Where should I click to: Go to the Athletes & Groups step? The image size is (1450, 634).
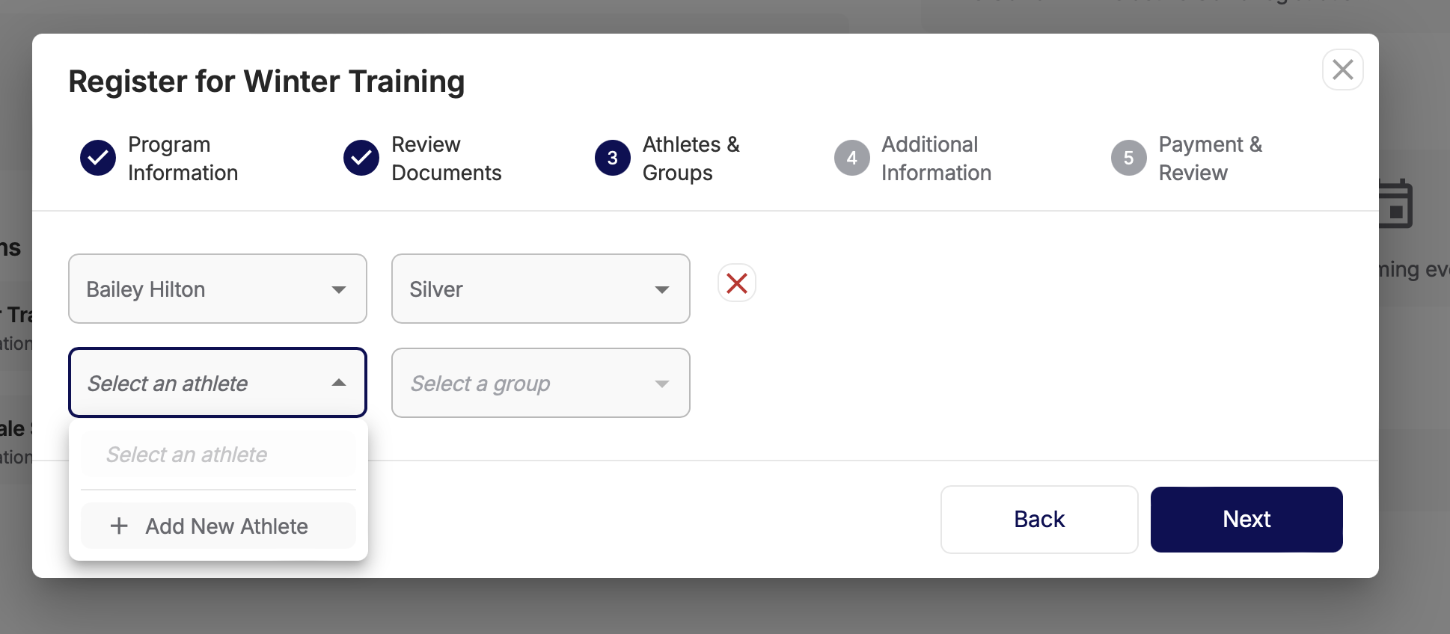click(x=667, y=158)
